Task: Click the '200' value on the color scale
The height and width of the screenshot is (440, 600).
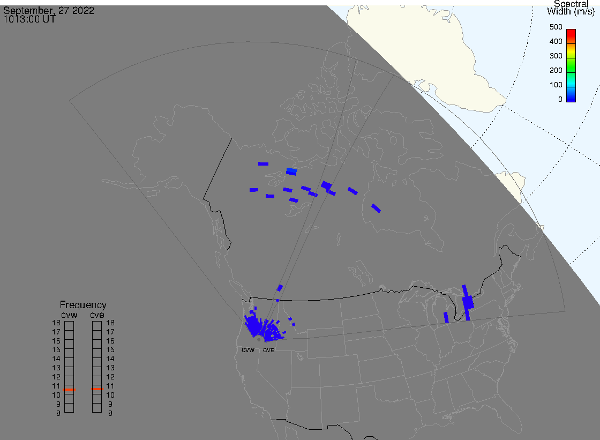Action: pos(556,70)
